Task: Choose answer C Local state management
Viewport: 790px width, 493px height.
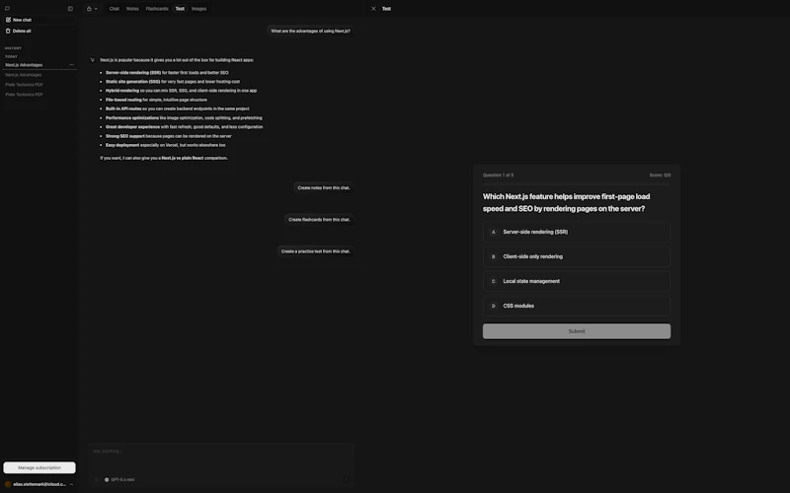Action: (x=577, y=281)
